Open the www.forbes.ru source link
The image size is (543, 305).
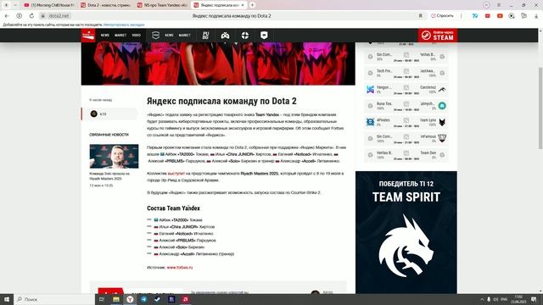coord(180,268)
